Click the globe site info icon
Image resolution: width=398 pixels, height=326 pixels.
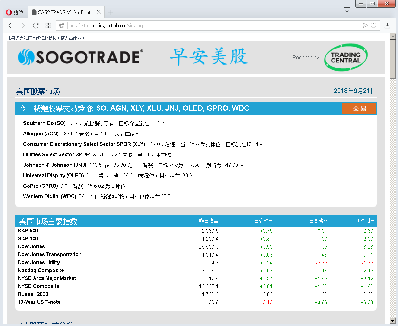point(62,25)
